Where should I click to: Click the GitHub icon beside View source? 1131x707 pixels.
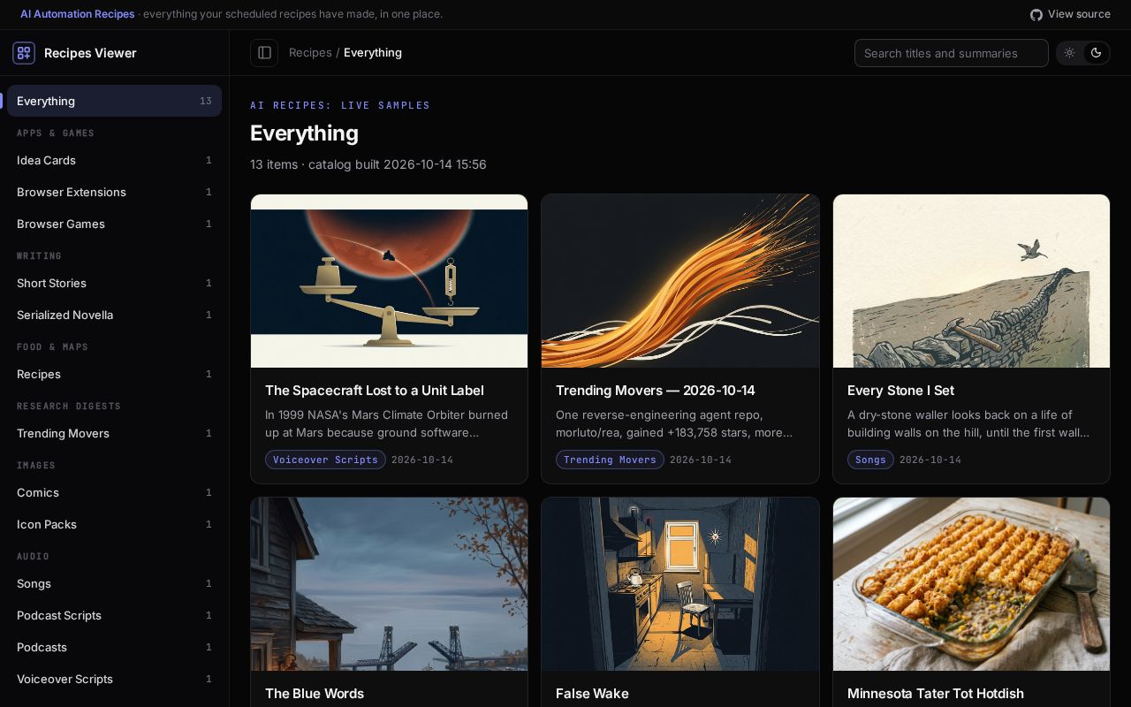(x=1036, y=14)
